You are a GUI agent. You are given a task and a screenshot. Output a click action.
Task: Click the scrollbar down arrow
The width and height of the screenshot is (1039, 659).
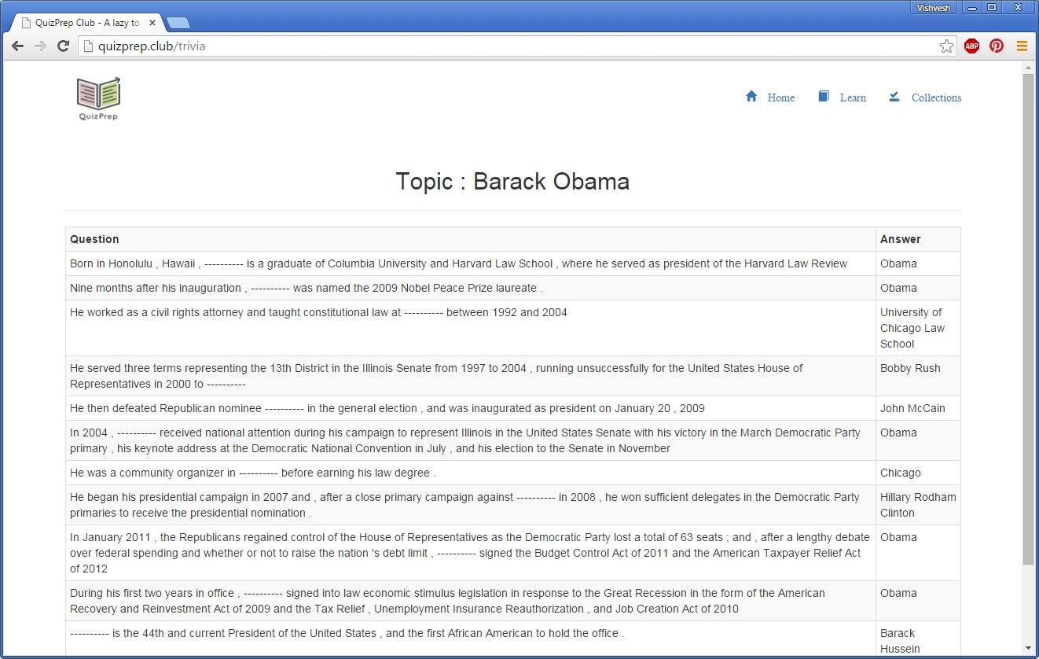(x=1028, y=650)
